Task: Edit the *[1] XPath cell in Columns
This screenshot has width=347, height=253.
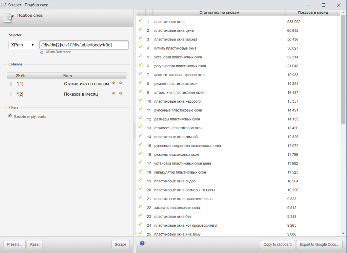Action: coord(20,84)
